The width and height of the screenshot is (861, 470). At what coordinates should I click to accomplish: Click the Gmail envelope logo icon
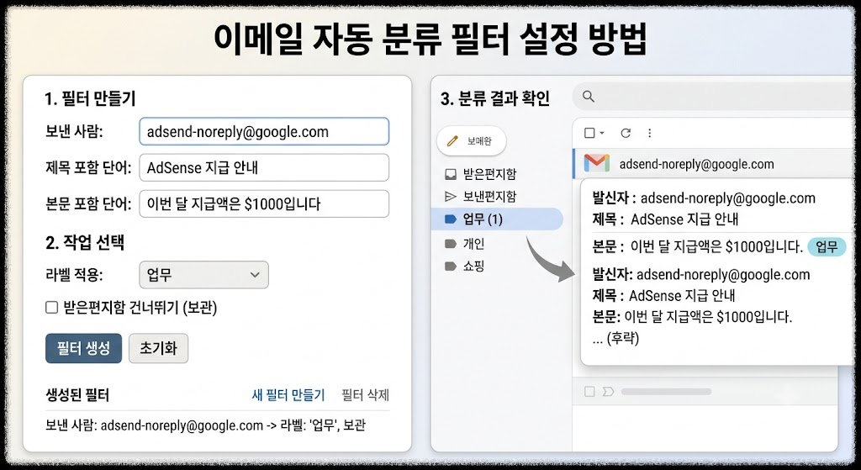pyautogui.click(x=596, y=164)
